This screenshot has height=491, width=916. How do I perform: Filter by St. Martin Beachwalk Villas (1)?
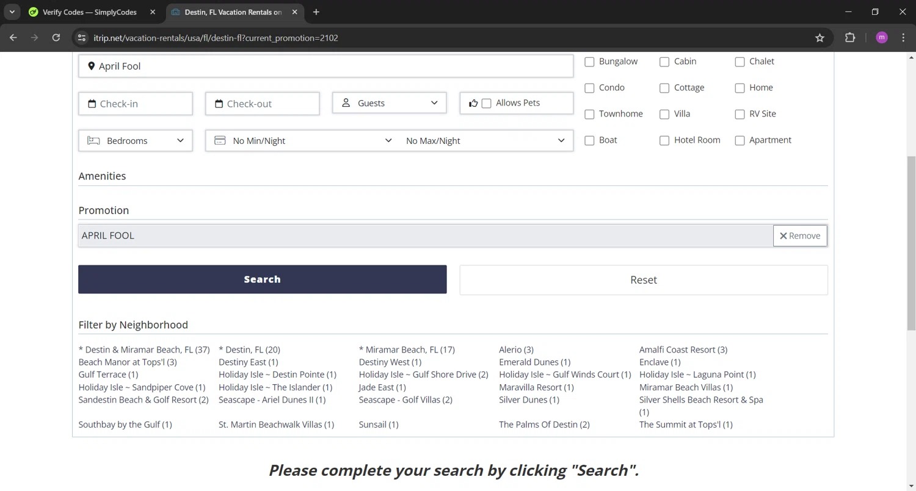(277, 425)
